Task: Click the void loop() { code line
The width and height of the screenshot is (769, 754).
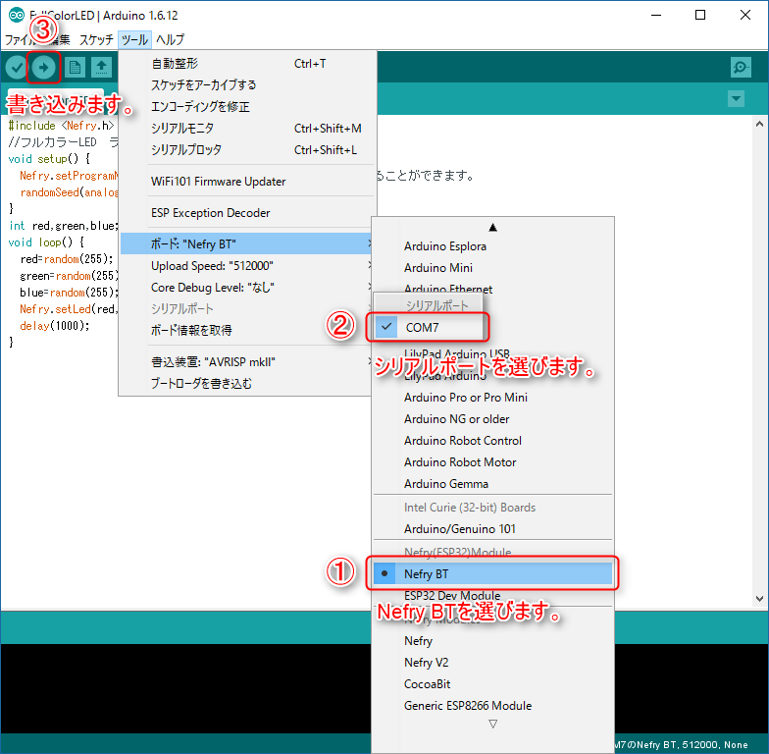Action: point(46,242)
